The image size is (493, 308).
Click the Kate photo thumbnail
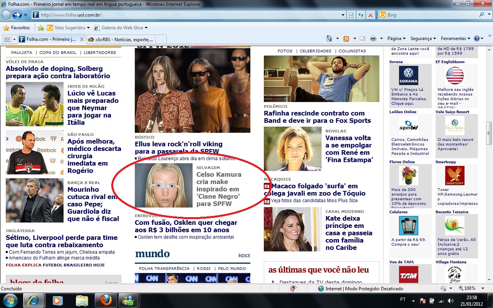pyautogui.click(x=293, y=229)
